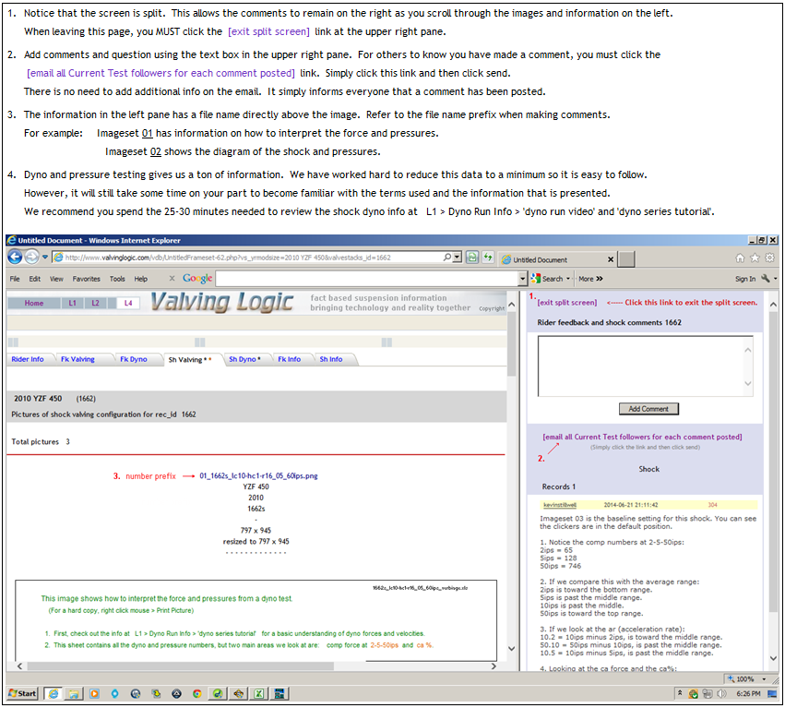Open the IE Favorites star icon
Image resolution: width=785 pixels, height=708 pixels.
[754, 258]
